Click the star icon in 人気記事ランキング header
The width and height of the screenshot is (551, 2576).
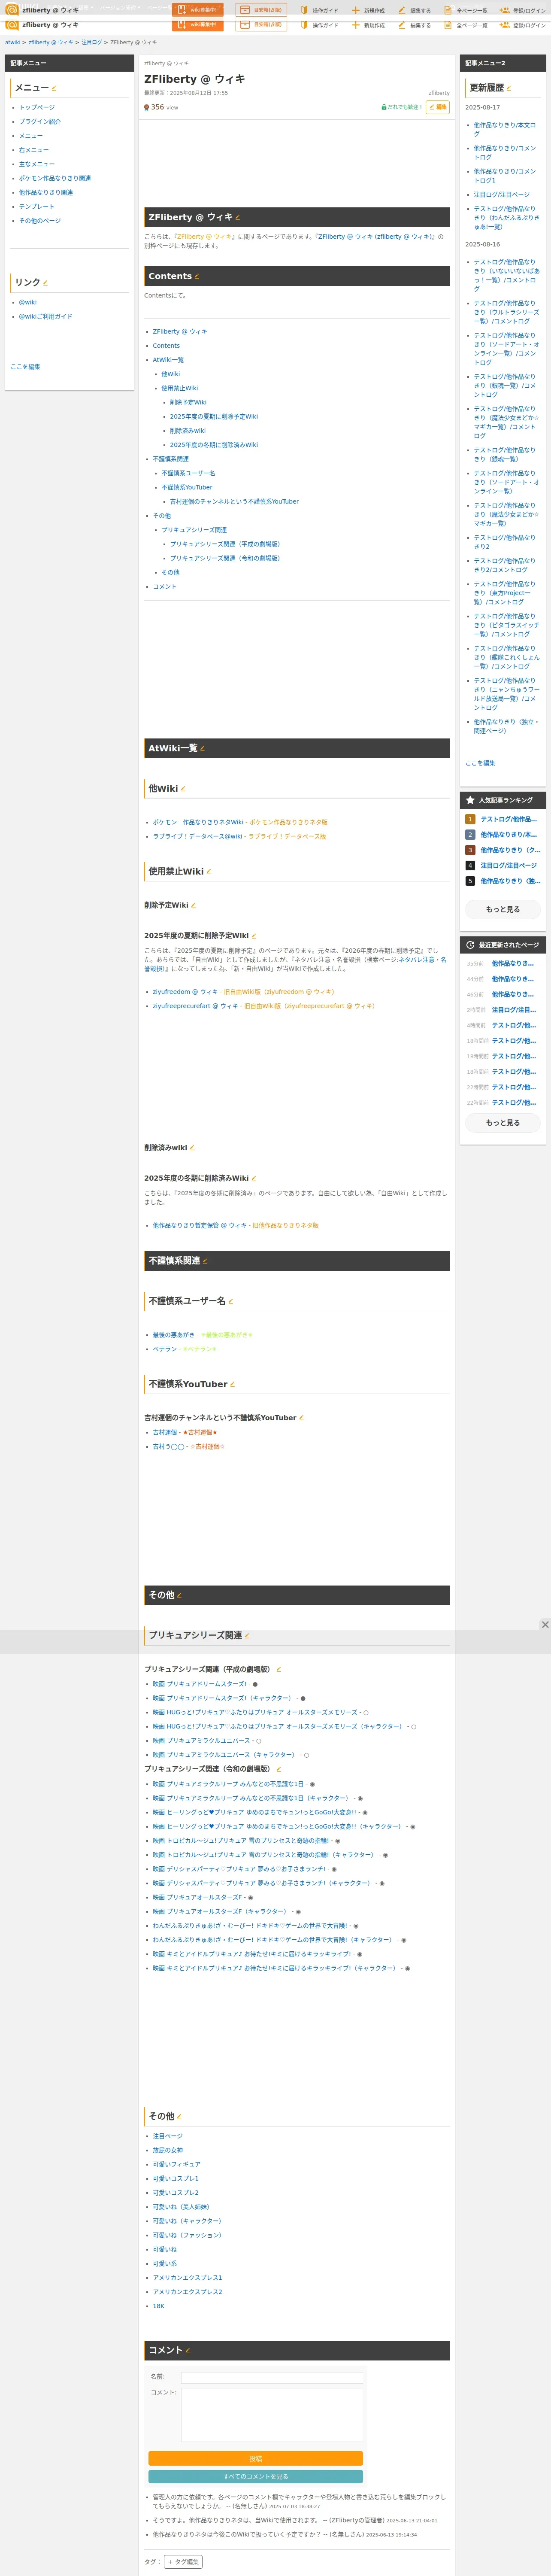[x=470, y=800]
